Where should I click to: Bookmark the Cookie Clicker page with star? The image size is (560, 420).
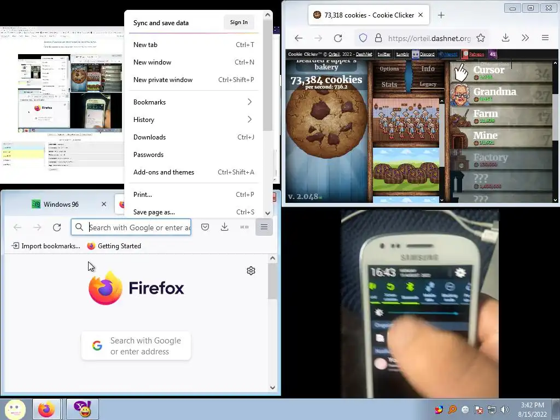point(481,38)
